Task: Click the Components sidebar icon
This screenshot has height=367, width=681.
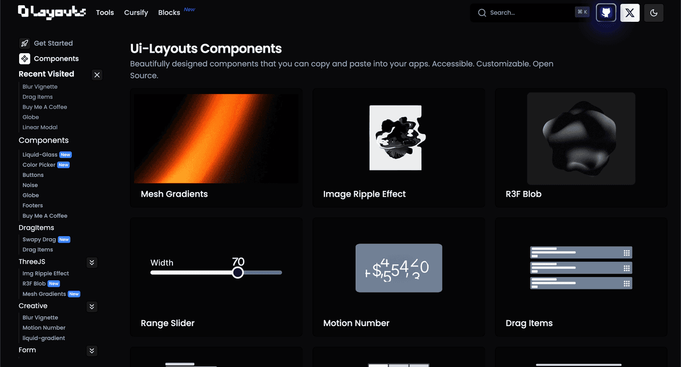Action: pyautogui.click(x=24, y=59)
